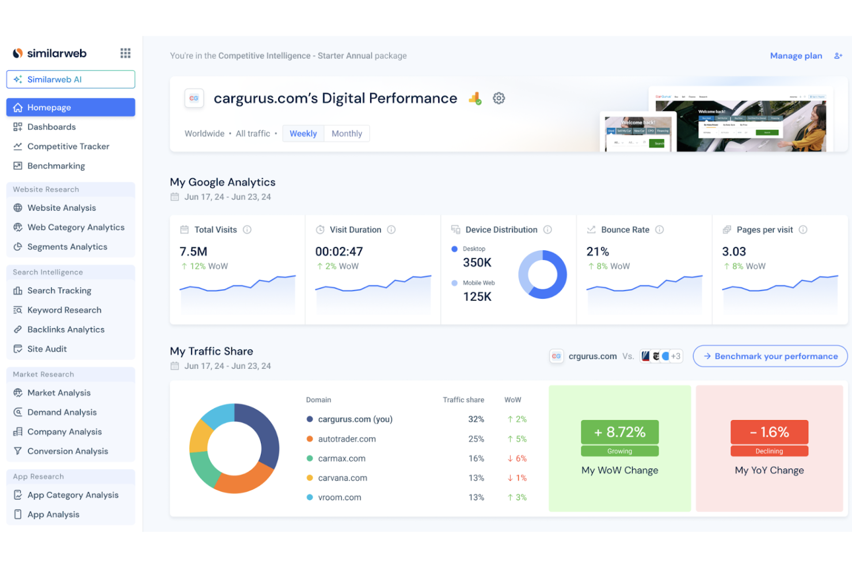
Task: Click the invite user icon top right
Action: tap(838, 55)
